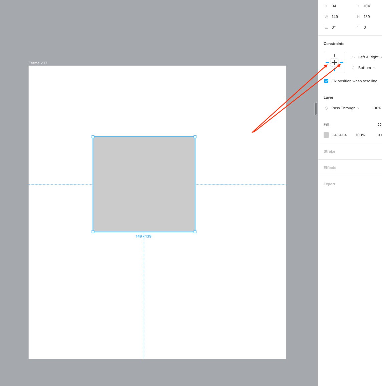The image size is (382, 386).
Task: Click the Layer section heading
Action: [x=328, y=97]
